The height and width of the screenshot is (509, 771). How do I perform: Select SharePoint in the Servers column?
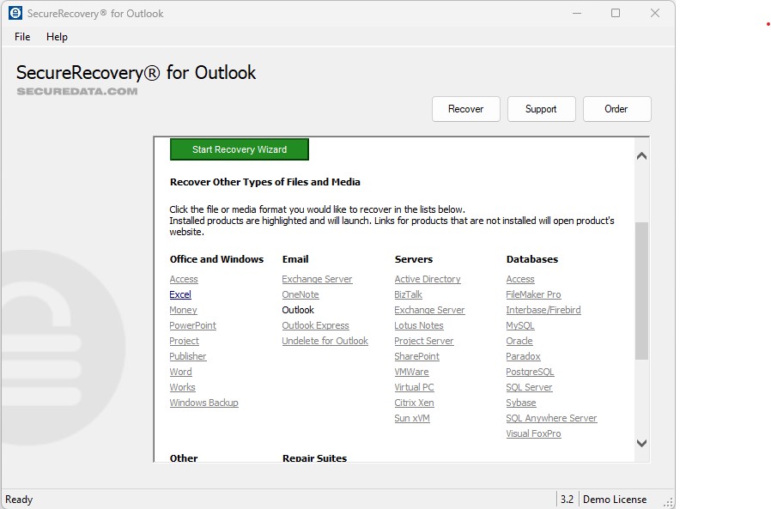[416, 356]
